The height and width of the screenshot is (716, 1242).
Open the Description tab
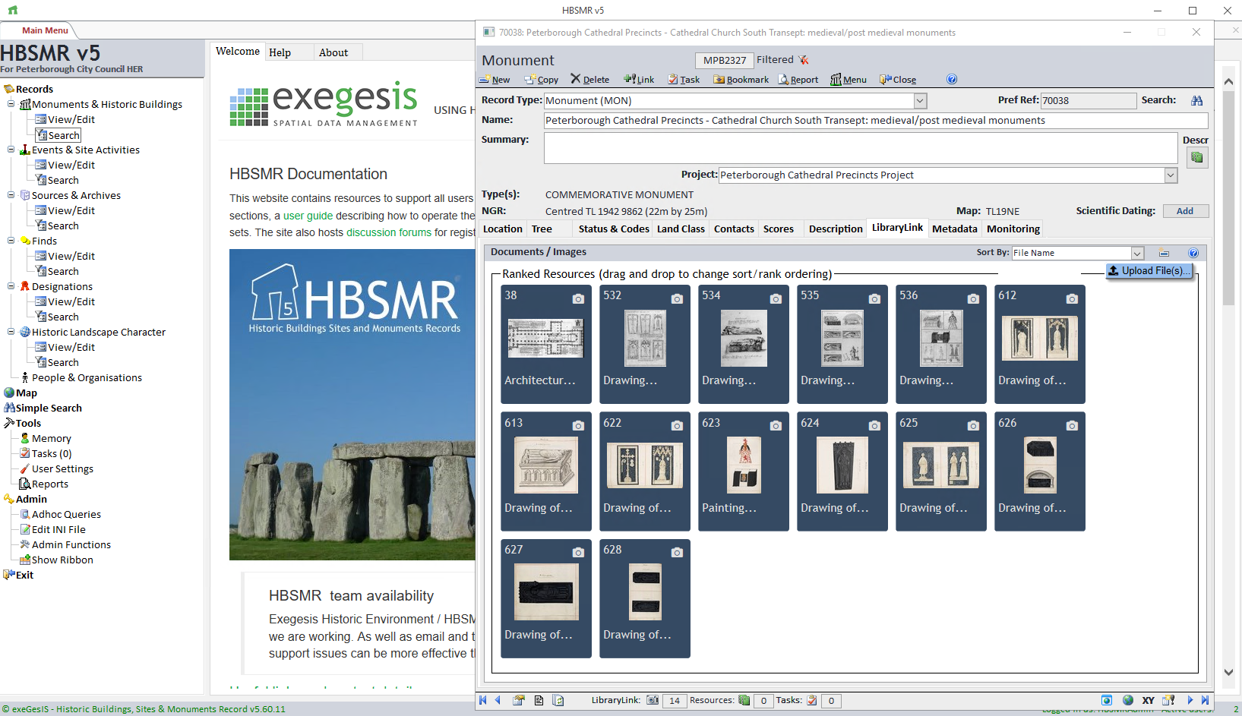pyautogui.click(x=836, y=229)
